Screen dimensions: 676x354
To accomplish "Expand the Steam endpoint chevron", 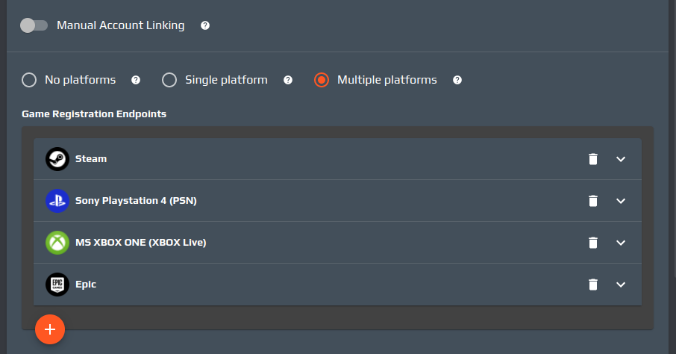I will click(x=621, y=159).
